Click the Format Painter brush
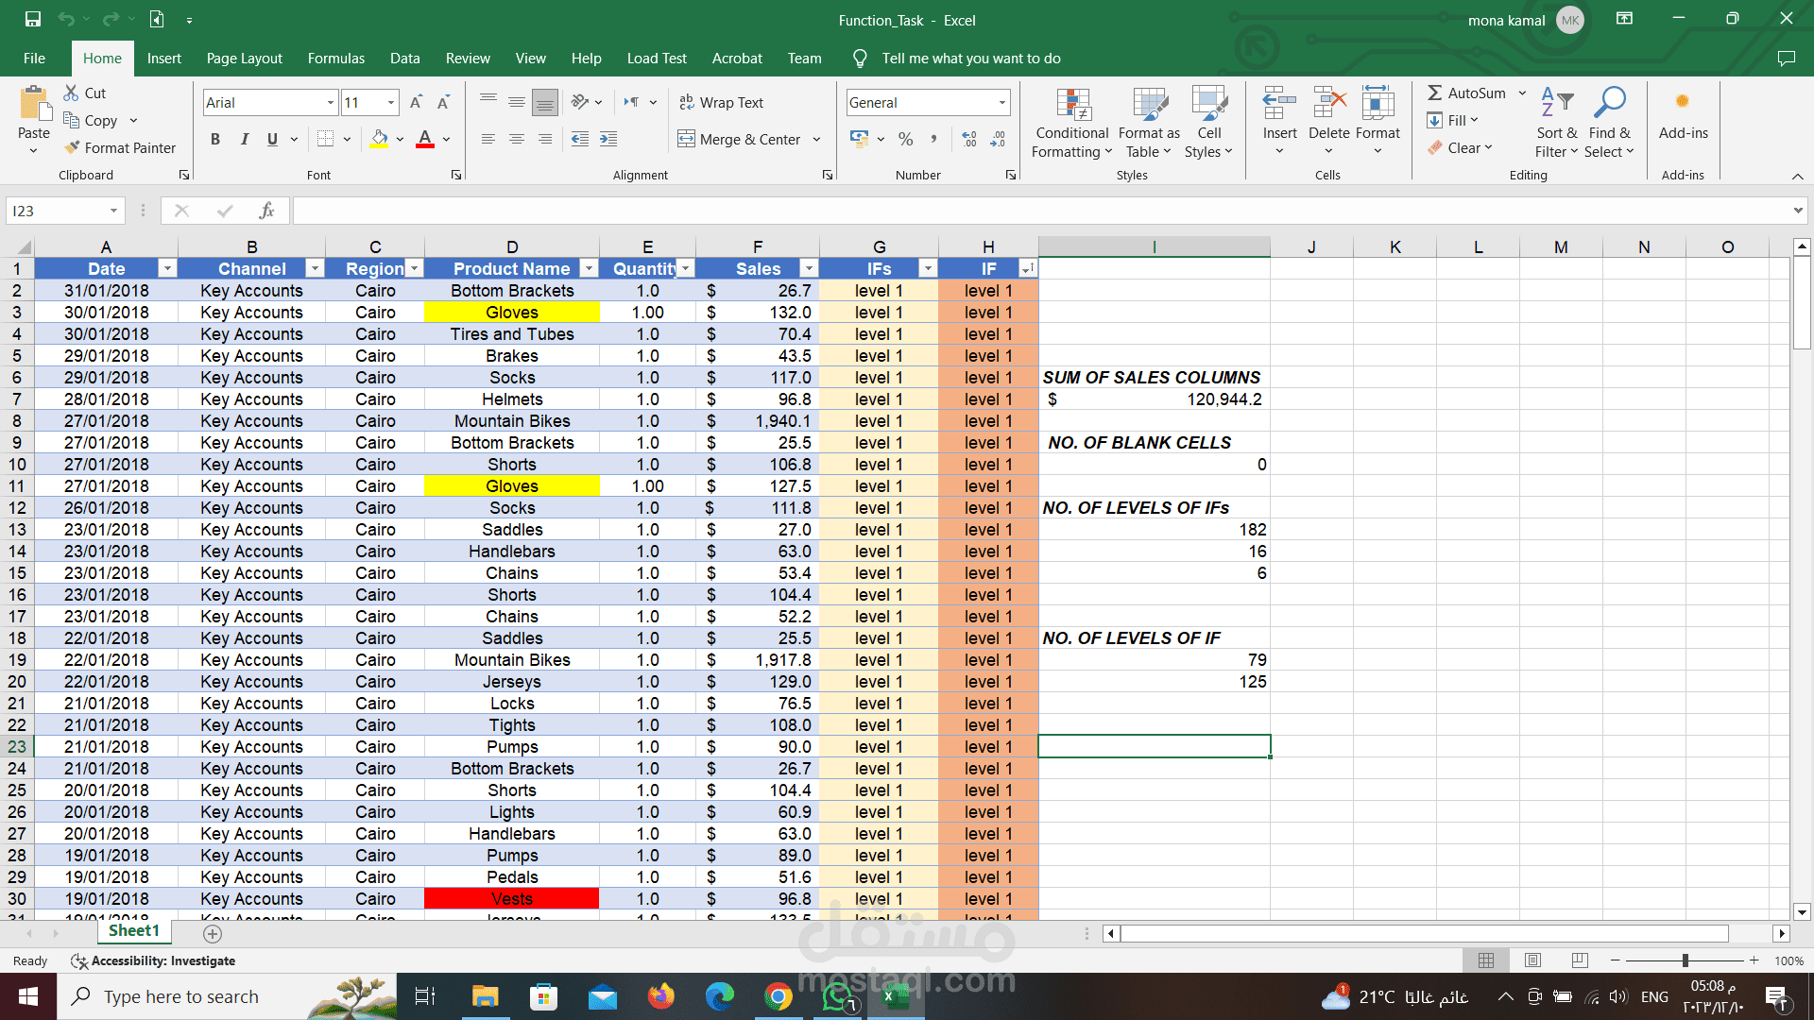Viewport: 1814px width, 1020px height. pos(120,147)
